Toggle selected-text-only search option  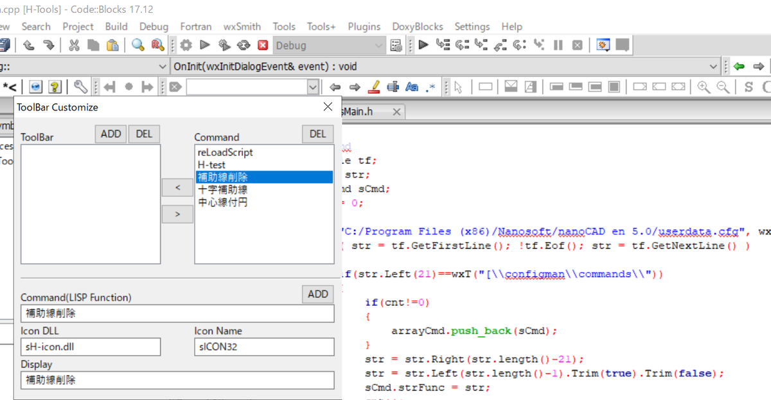click(393, 87)
